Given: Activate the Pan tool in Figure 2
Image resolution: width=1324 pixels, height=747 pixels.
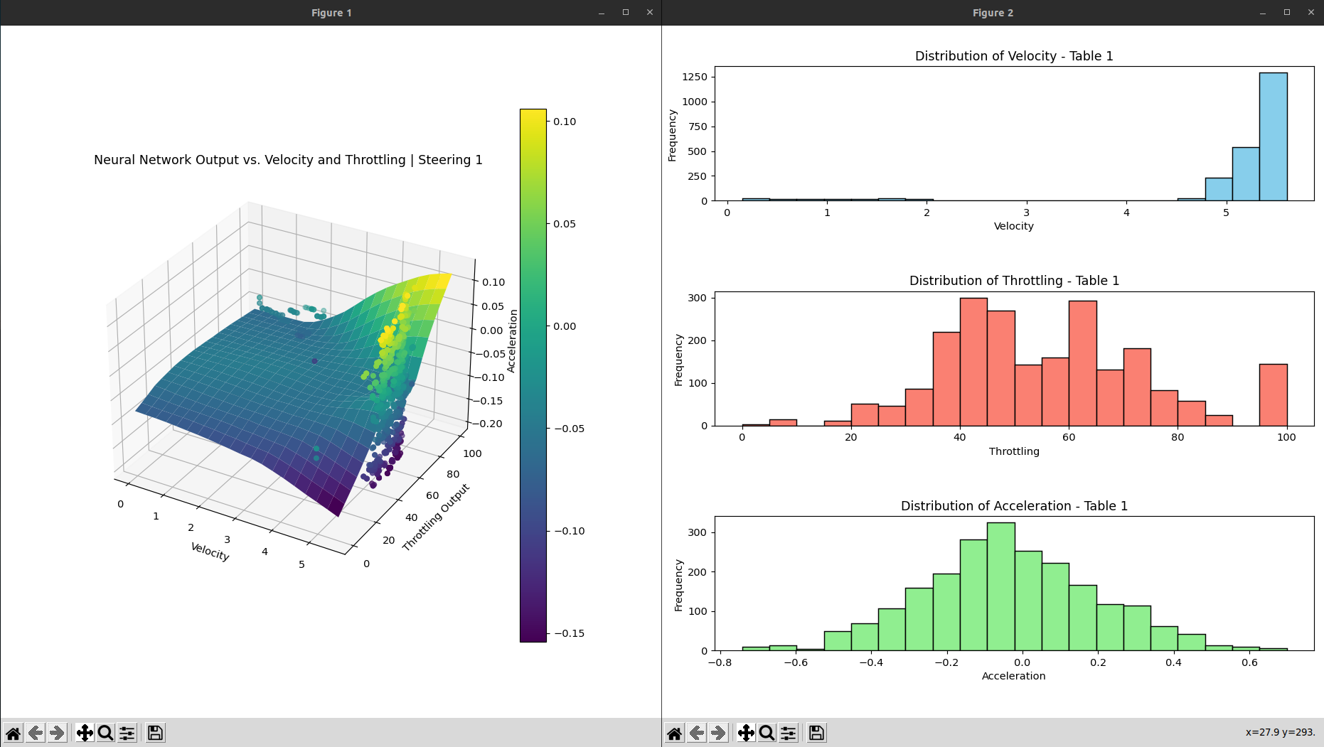Looking at the screenshot, I should [x=746, y=733].
